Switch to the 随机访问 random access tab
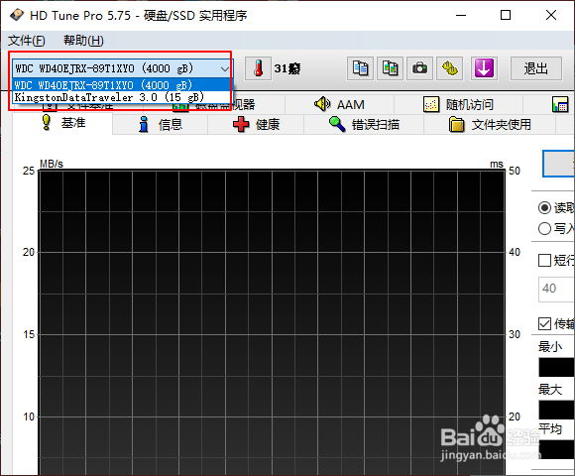 coord(458,105)
